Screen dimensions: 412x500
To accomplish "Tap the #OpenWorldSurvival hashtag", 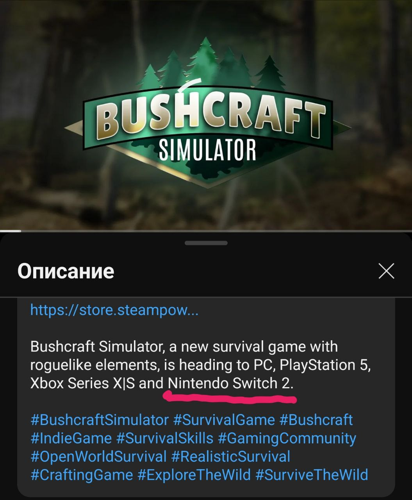I will tap(99, 457).
